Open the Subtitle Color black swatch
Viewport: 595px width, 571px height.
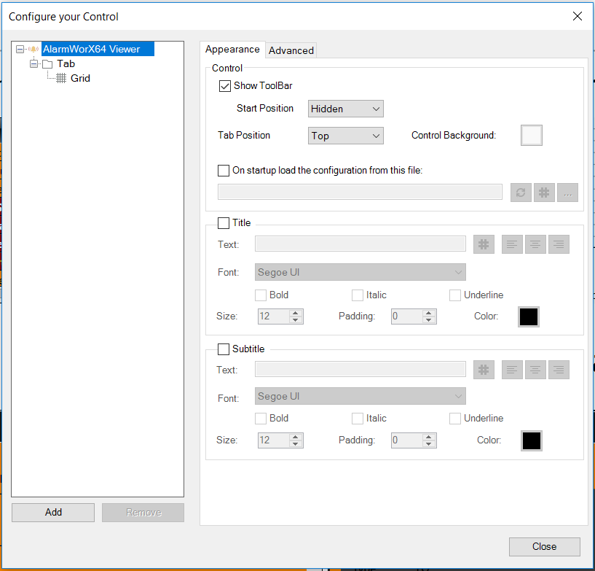[x=531, y=440]
